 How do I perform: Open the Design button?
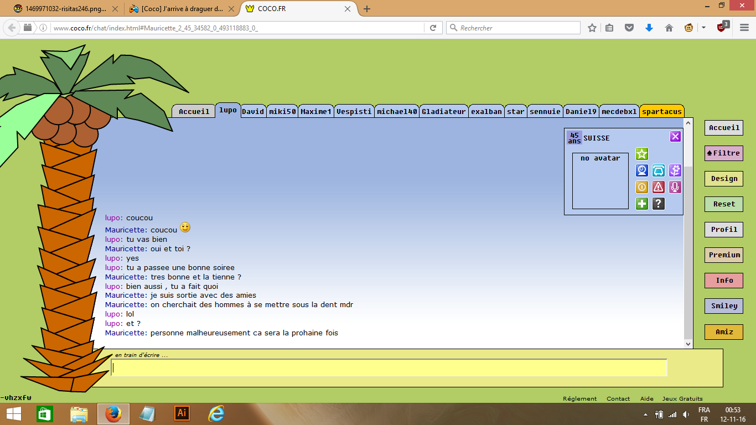[x=724, y=179]
